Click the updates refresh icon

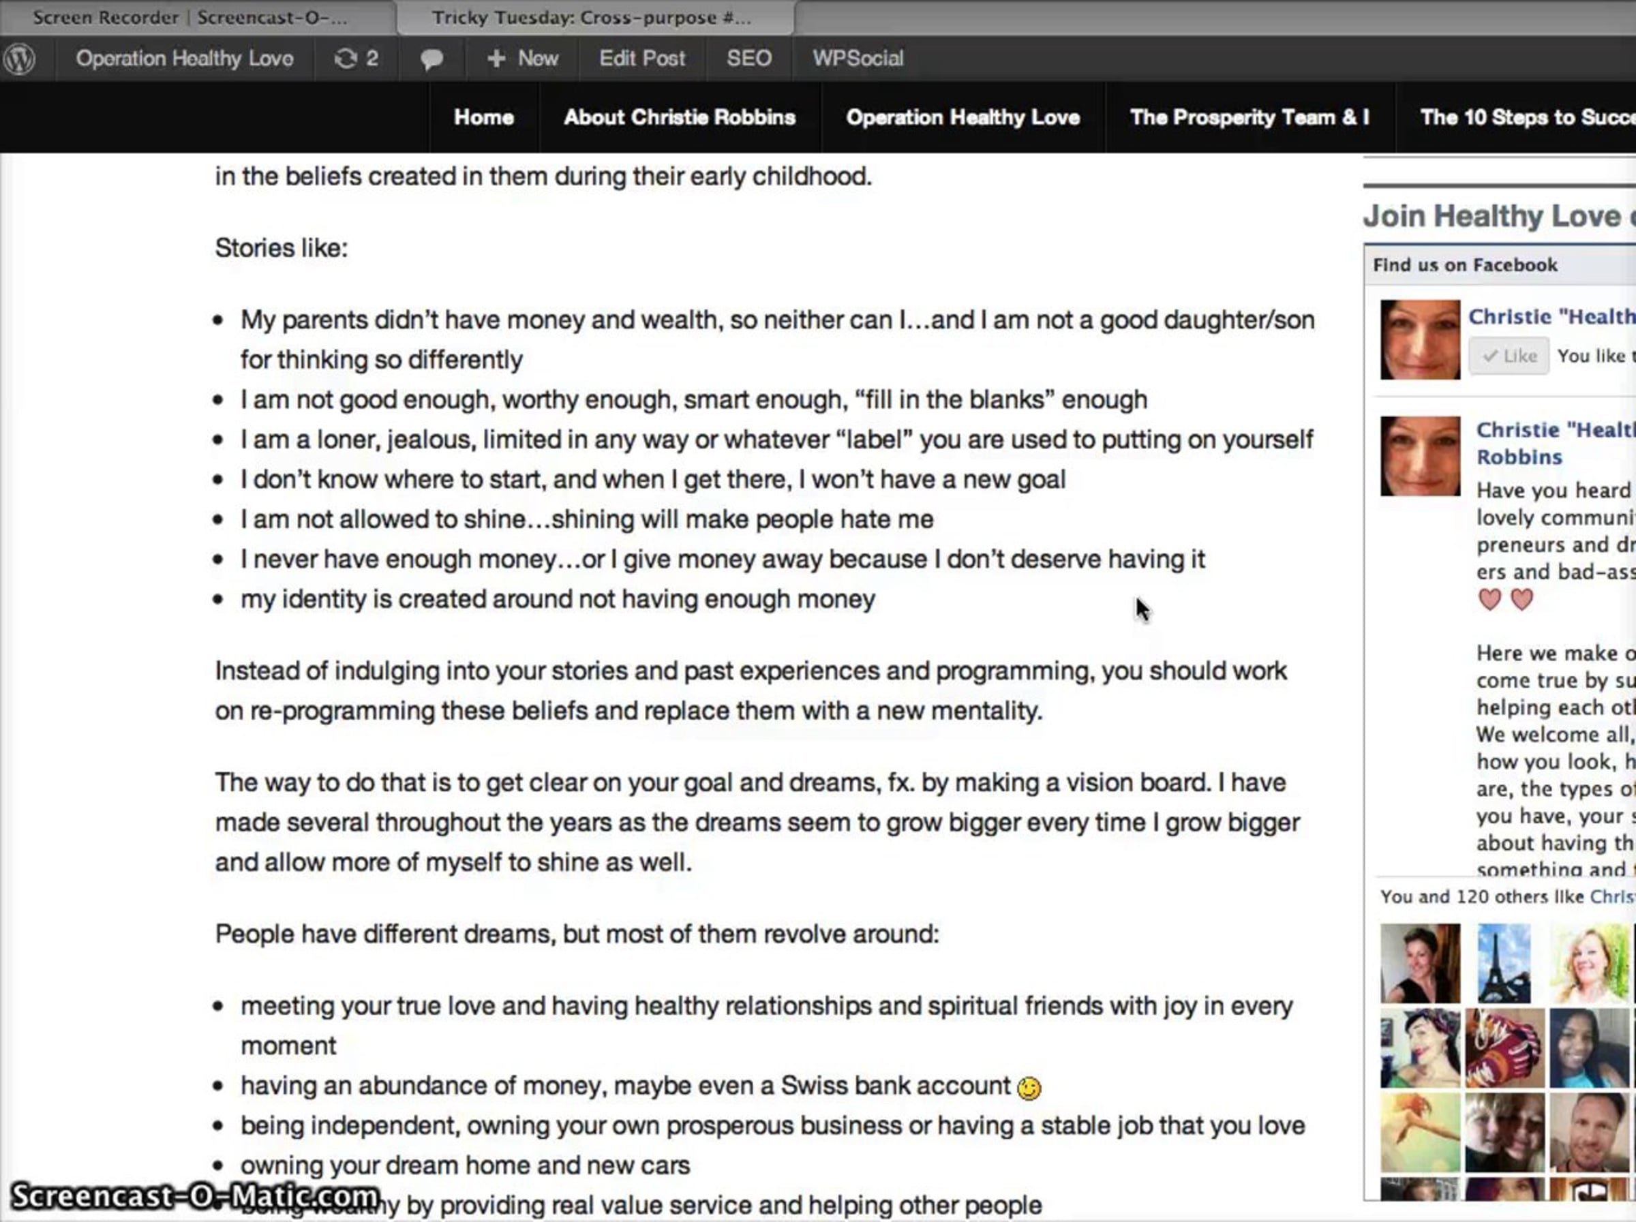point(346,59)
